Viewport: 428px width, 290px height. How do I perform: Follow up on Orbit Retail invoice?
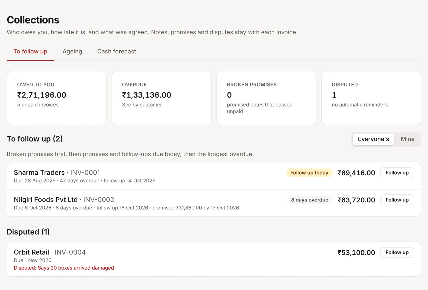(x=397, y=252)
